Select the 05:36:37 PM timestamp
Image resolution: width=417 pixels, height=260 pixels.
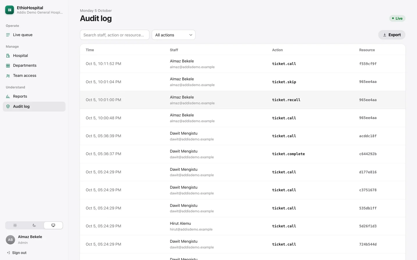click(103, 154)
